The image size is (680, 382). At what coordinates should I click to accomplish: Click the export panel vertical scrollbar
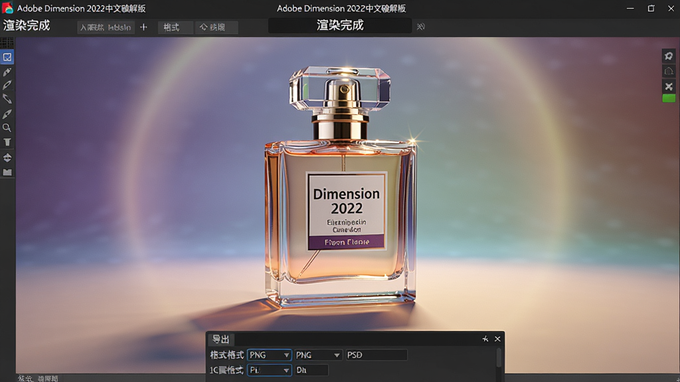click(499, 359)
